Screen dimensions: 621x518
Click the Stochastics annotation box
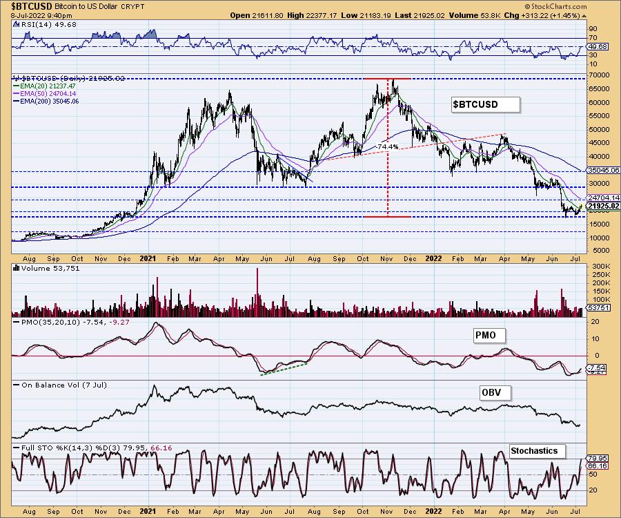(x=538, y=451)
